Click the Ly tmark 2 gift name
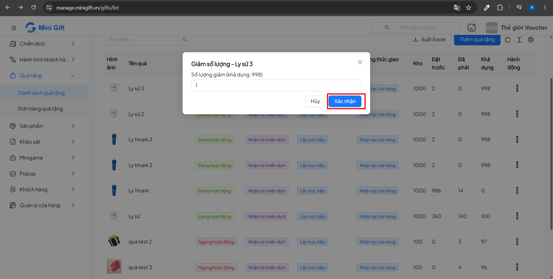Screen dimensions: 553x279 (x=140, y=165)
